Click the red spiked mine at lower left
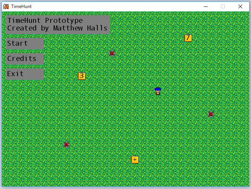Screen dimensions: 251x189 (x=67, y=145)
